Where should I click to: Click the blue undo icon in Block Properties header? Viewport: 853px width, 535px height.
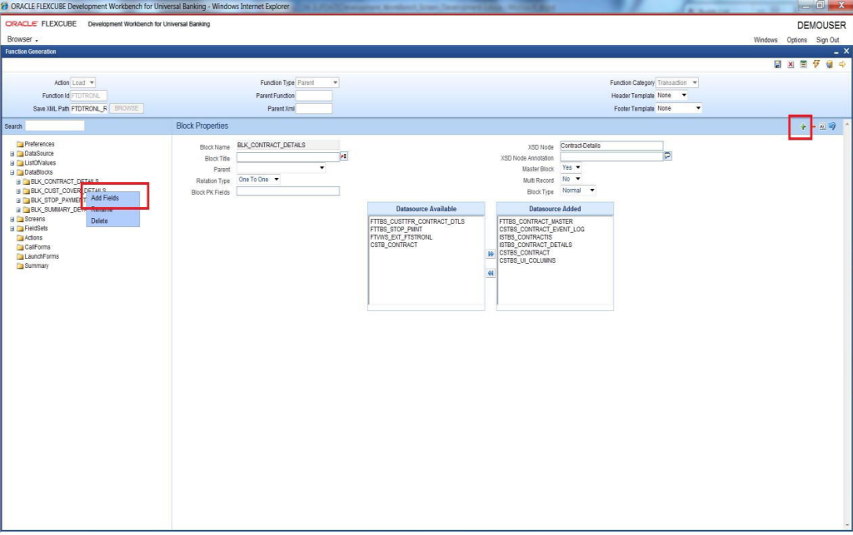pyautogui.click(x=832, y=126)
